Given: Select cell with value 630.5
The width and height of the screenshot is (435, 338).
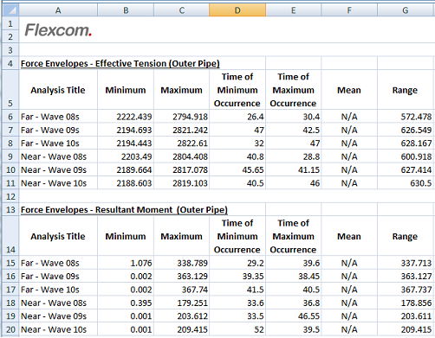Looking at the screenshot, I should (x=406, y=182).
